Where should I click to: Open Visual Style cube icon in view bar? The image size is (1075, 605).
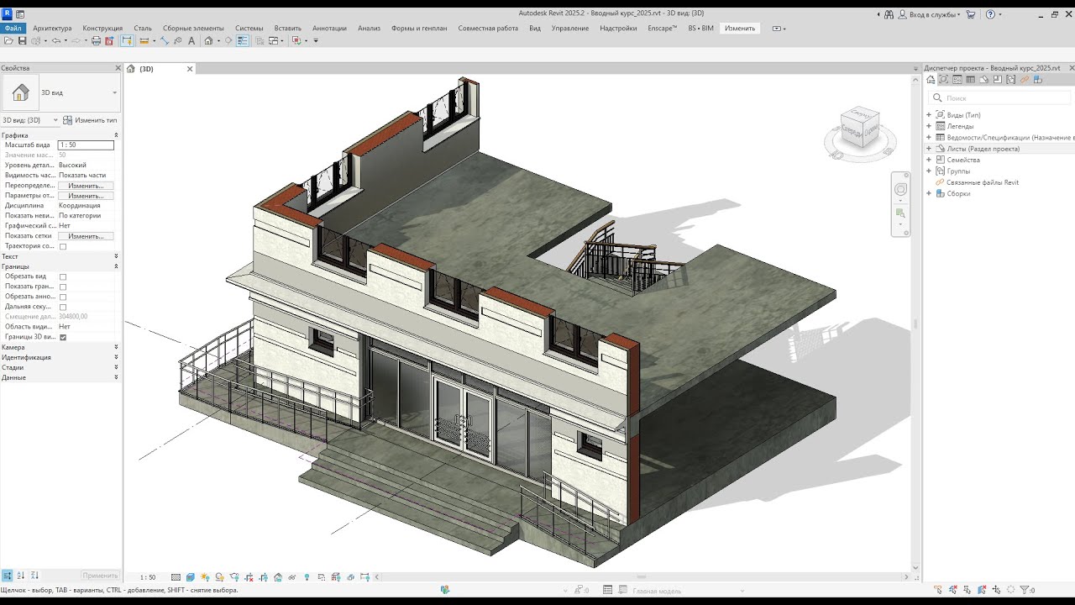(x=191, y=577)
